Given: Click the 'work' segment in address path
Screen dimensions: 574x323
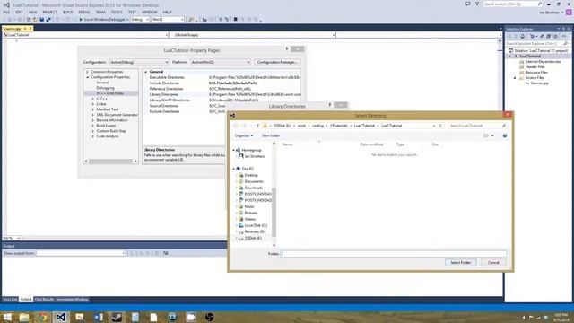Looking at the screenshot, I should pyautogui.click(x=301, y=126).
